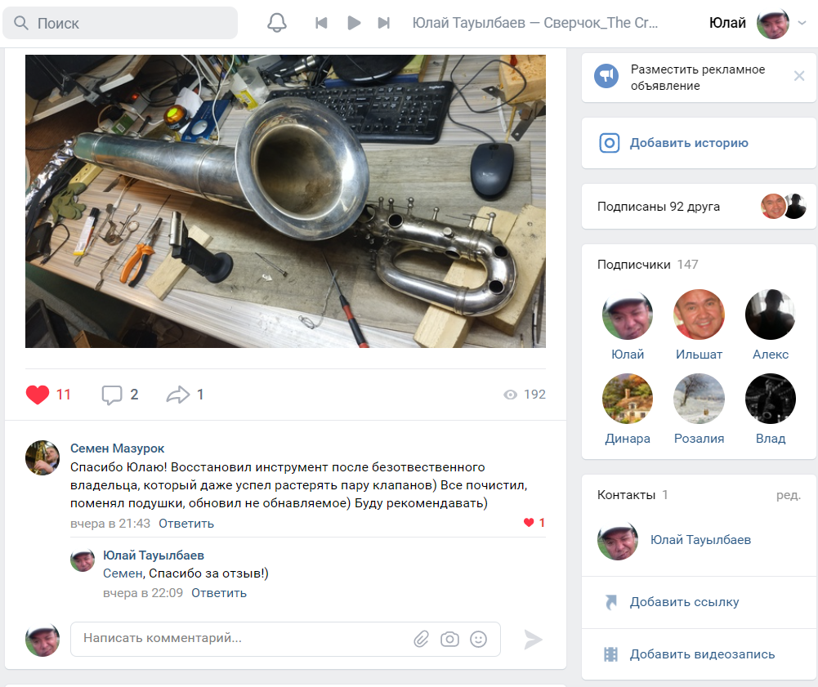Screen dimensions: 818x687
Task: Open notifications bell icon
Action: tap(277, 23)
